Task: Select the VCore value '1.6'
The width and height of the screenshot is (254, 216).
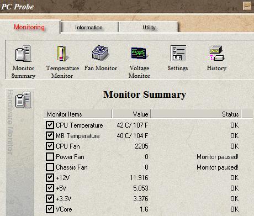Action: (x=144, y=209)
